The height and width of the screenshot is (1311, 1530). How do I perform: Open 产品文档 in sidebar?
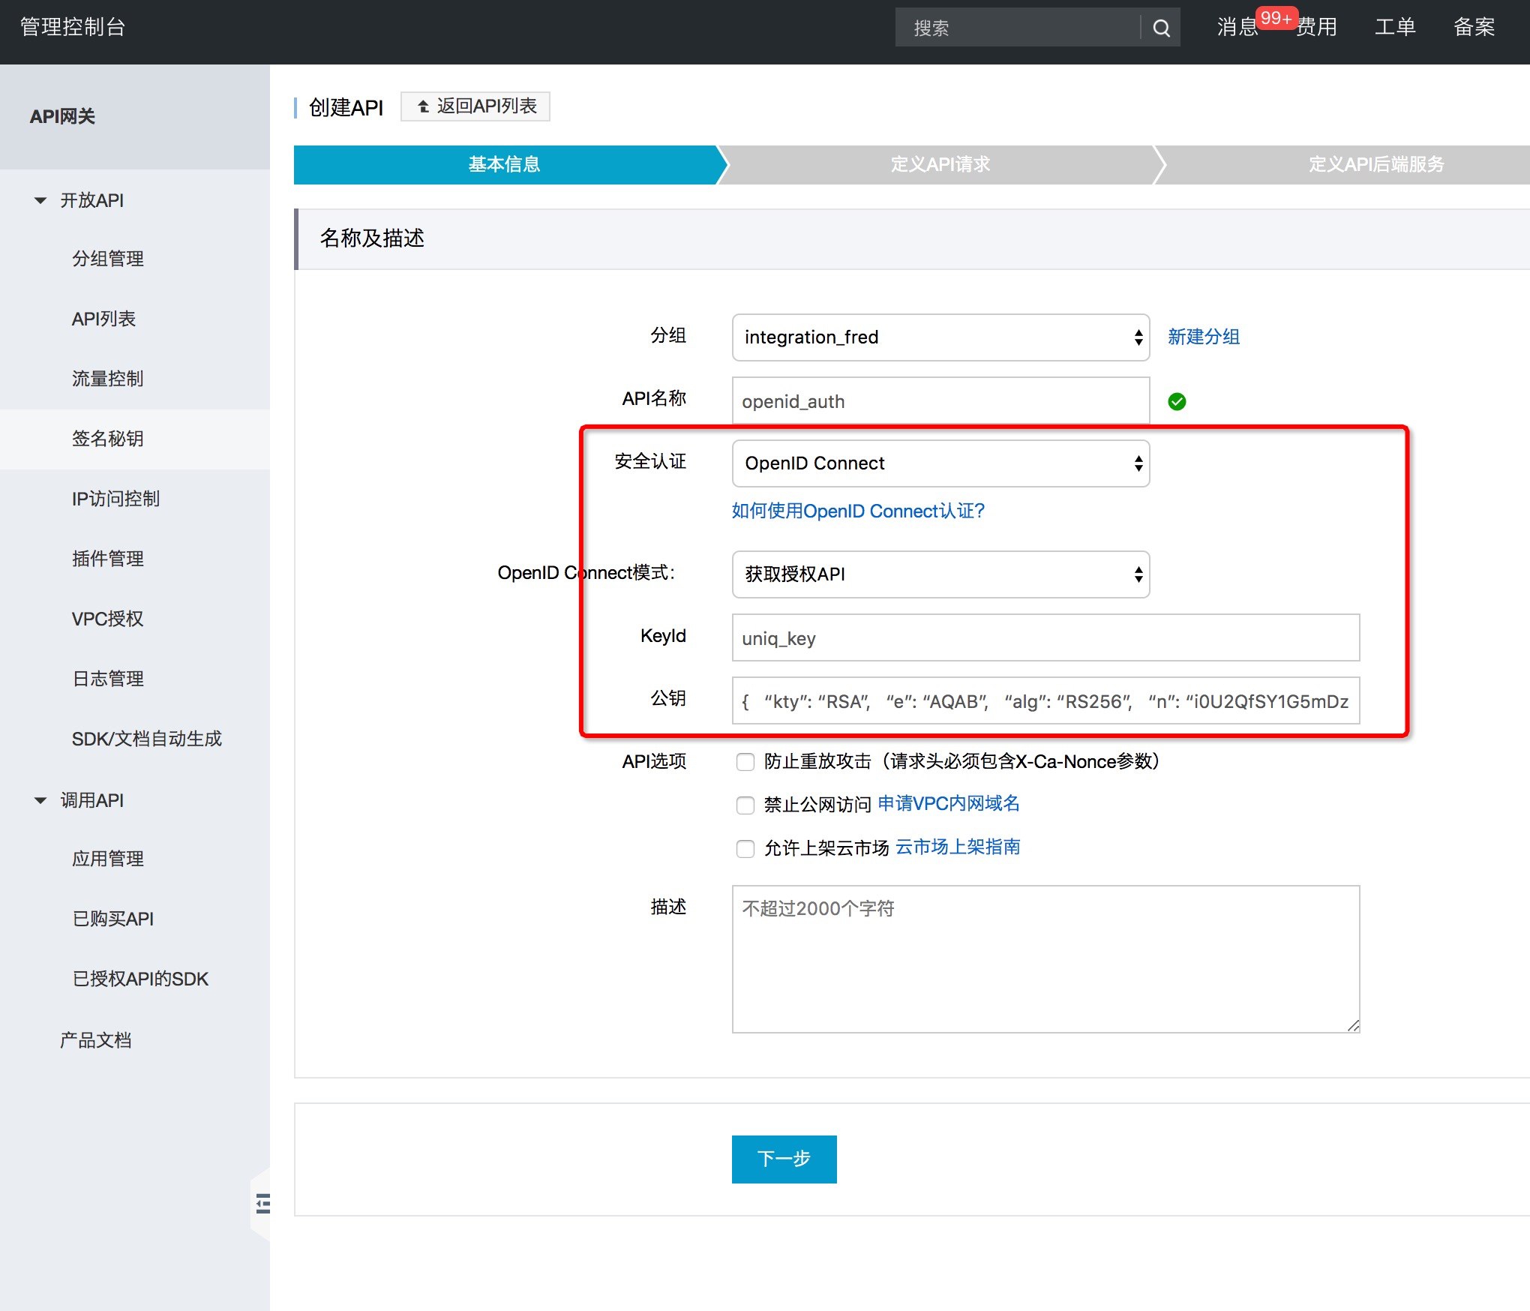coord(96,1040)
